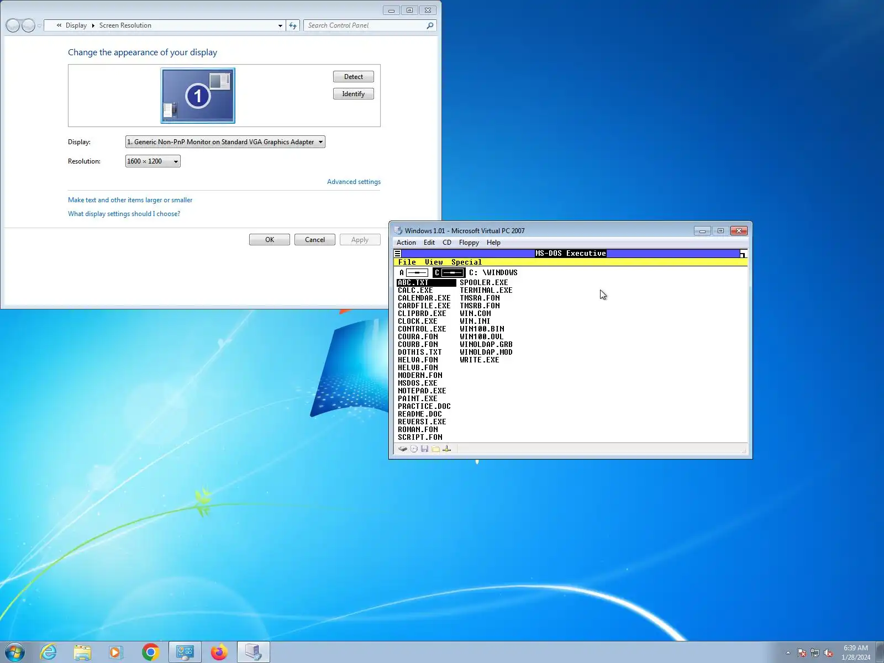Click OK in Screen Resolution

point(270,240)
